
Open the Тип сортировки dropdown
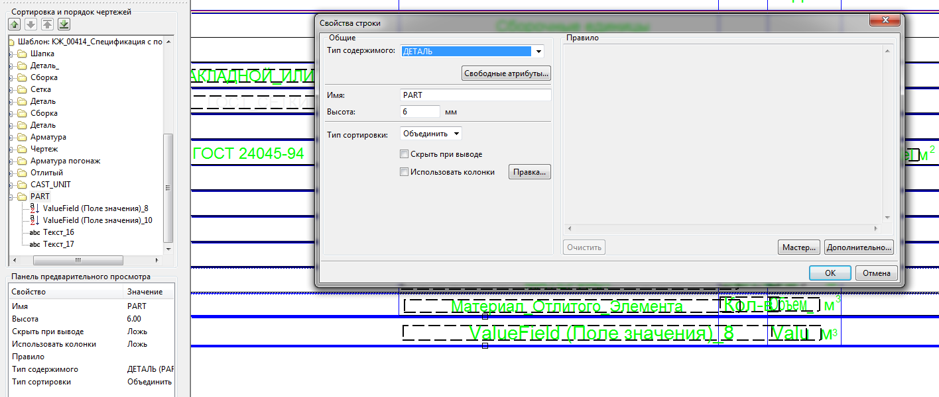pos(456,134)
